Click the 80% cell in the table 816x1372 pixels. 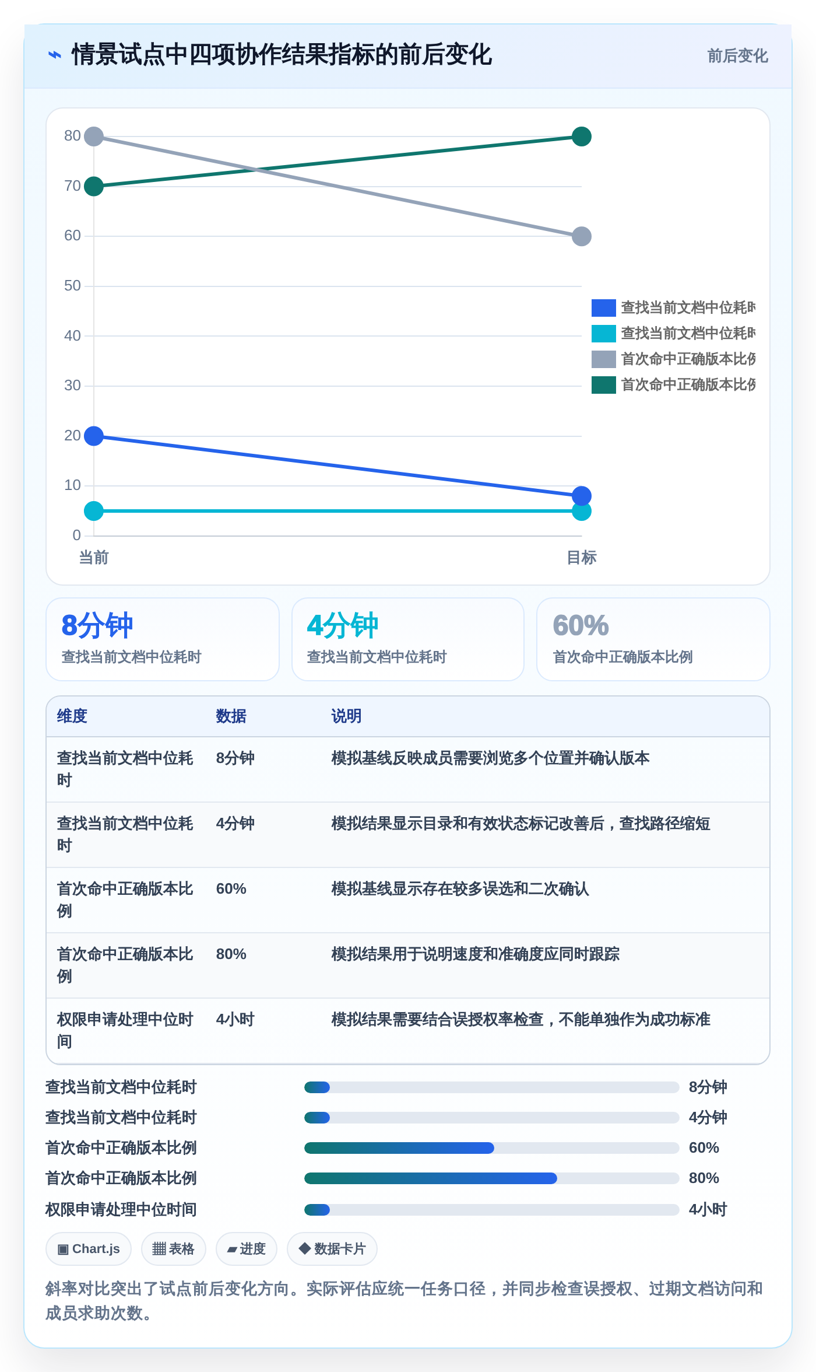pos(231,954)
